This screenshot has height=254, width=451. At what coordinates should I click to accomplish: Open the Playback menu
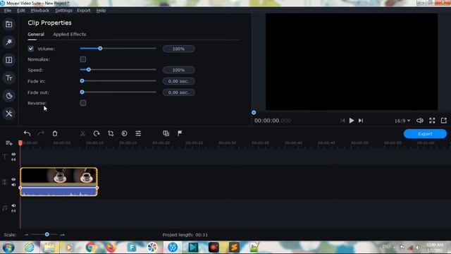[x=40, y=11]
